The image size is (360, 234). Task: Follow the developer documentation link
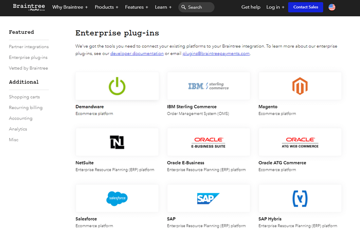137,54
